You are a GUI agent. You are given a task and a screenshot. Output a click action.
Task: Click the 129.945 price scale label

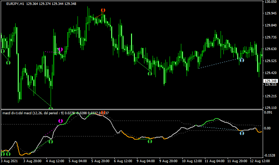tap(271, 13)
